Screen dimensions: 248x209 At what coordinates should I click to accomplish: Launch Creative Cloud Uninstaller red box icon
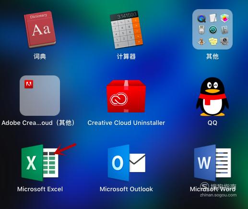[x=126, y=96]
